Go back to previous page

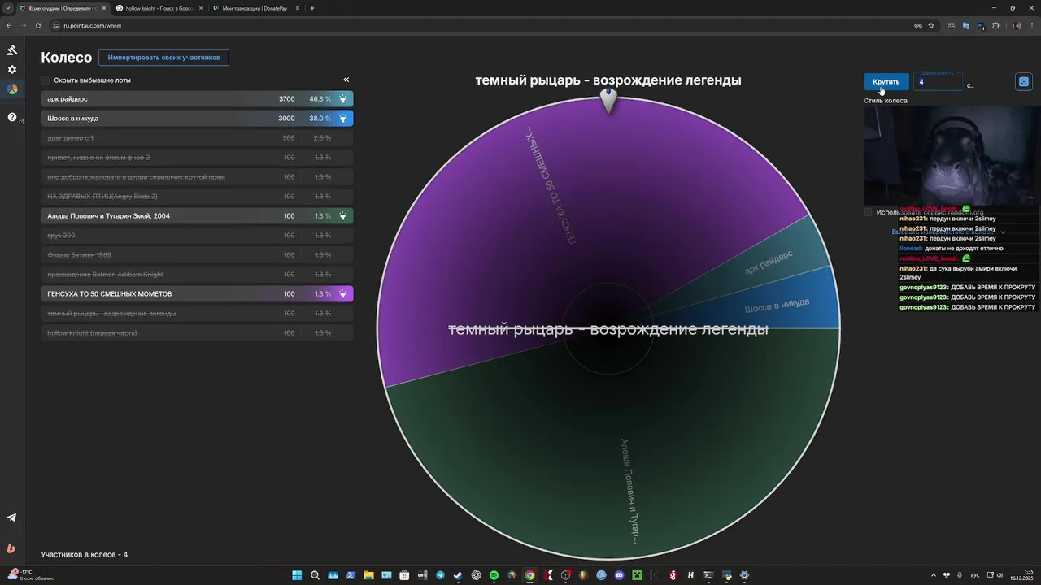[8, 25]
